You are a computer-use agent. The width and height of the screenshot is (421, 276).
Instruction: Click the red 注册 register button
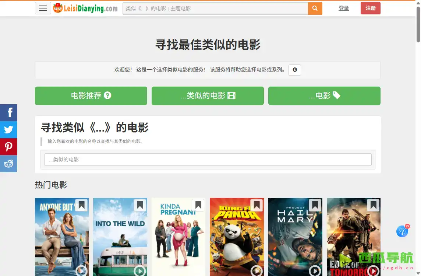pos(371,8)
